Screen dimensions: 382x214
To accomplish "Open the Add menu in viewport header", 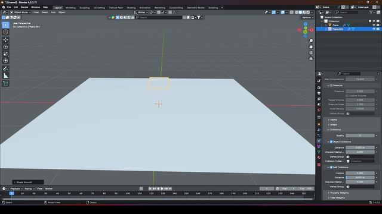I will click(x=53, y=12).
